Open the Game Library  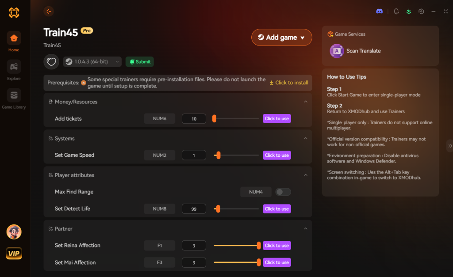tap(14, 99)
